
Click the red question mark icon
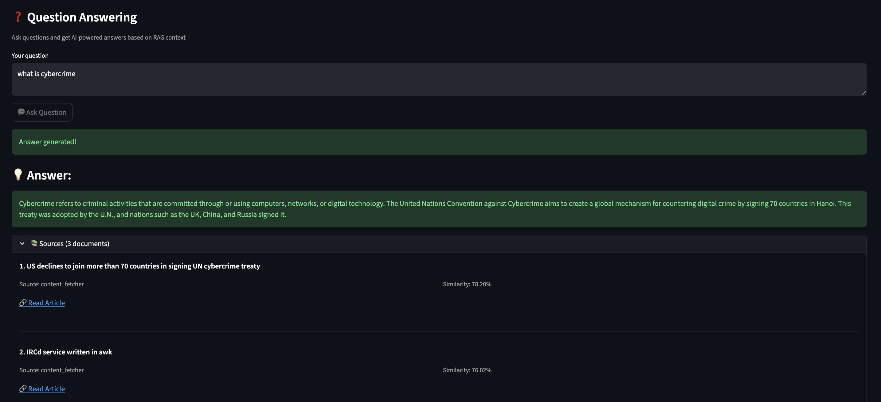point(18,17)
